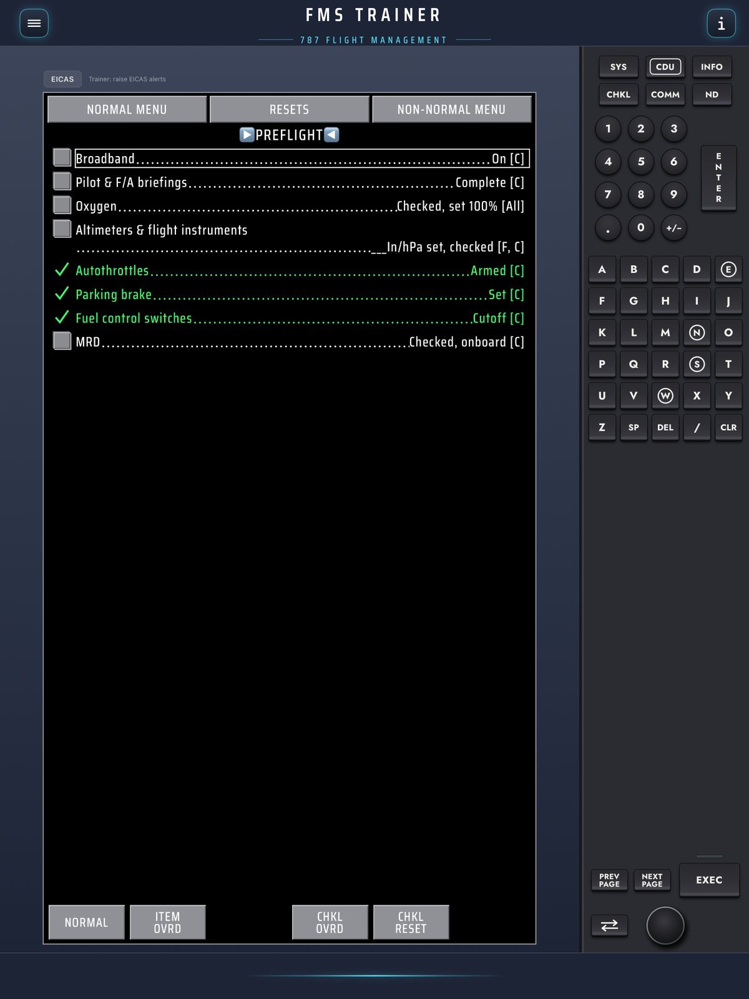Tick the Broadband checkbox
Screen dimensions: 749x999
coord(62,157)
